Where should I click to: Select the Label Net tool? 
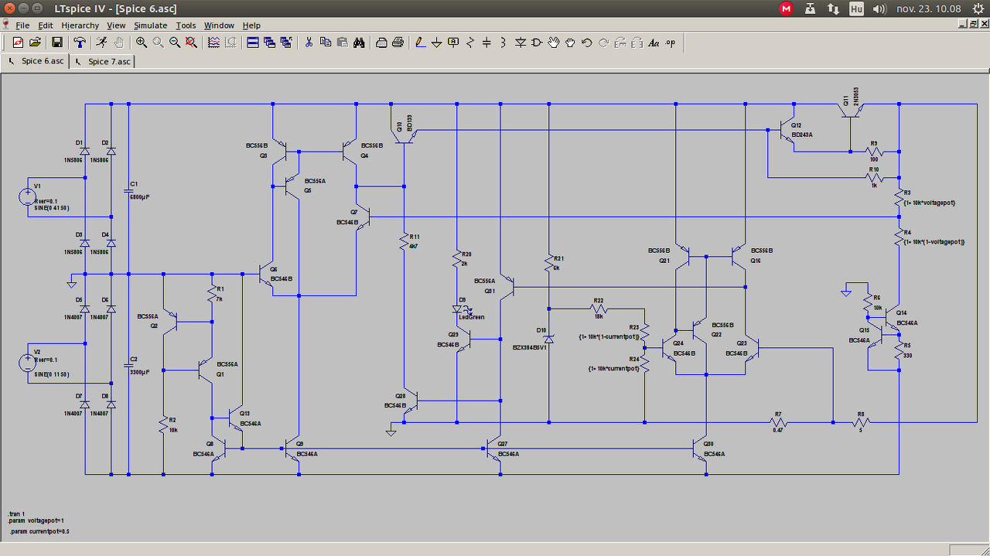click(x=453, y=43)
